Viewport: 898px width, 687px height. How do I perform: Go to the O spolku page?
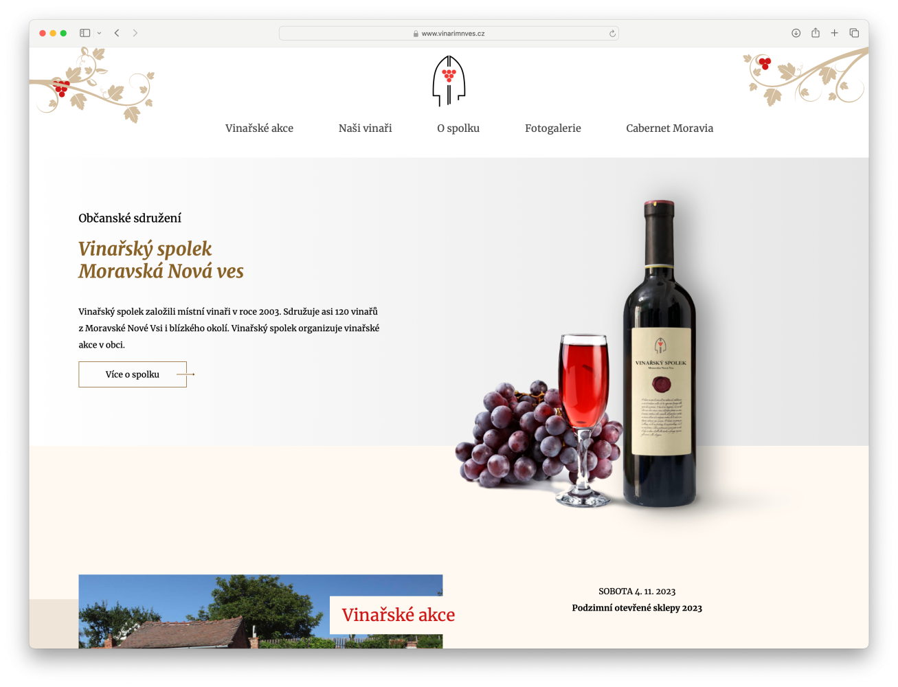(x=458, y=128)
